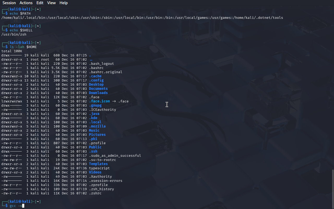Screen dimensions: 334x209
Task: Click the Templates folder entry
Action: [x=98, y=164]
